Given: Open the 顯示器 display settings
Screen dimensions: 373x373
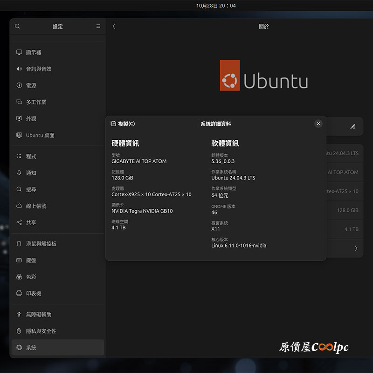Looking at the screenshot, I should pyautogui.click(x=34, y=53).
